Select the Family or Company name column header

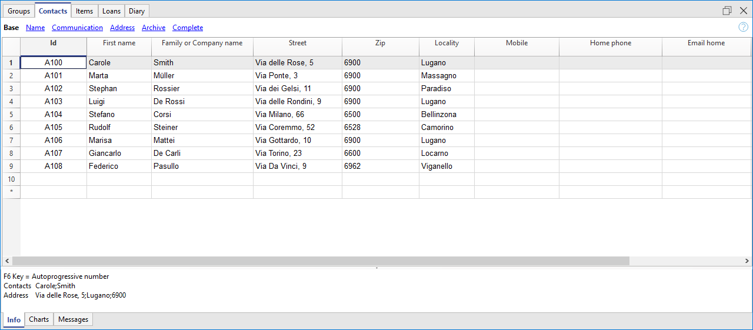click(x=202, y=43)
